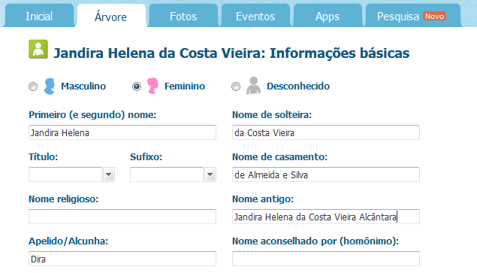The height and width of the screenshot is (273, 477).
Task: Open the Pesquisa tab
Action: 413,16
